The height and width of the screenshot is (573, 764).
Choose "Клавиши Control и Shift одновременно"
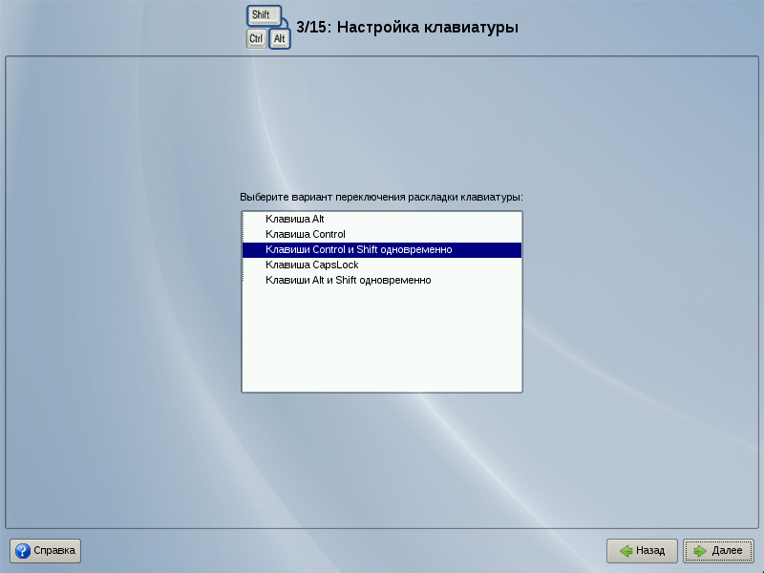(358, 249)
